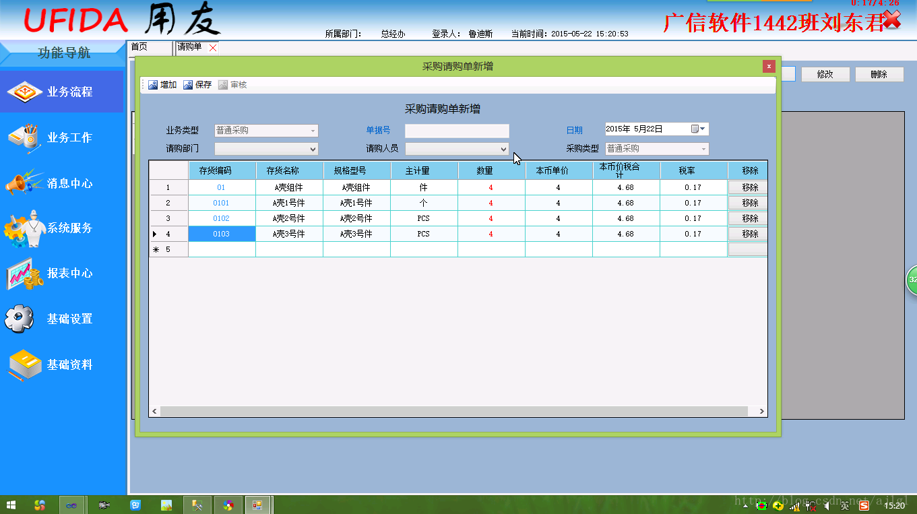Image resolution: width=917 pixels, height=514 pixels.
Task: Click the 存货编码 column header
Action: tap(222, 170)
